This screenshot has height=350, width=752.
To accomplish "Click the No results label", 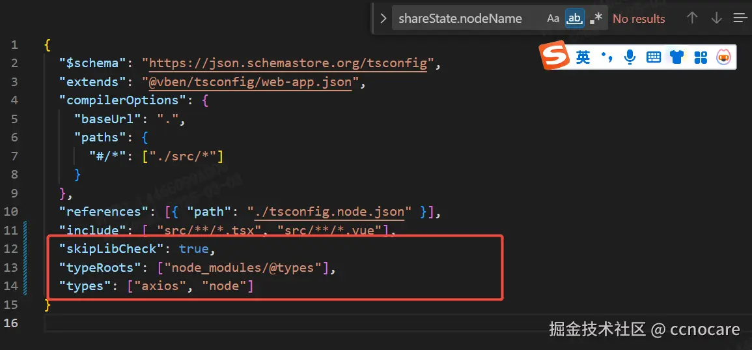I will tap(639, 19).
